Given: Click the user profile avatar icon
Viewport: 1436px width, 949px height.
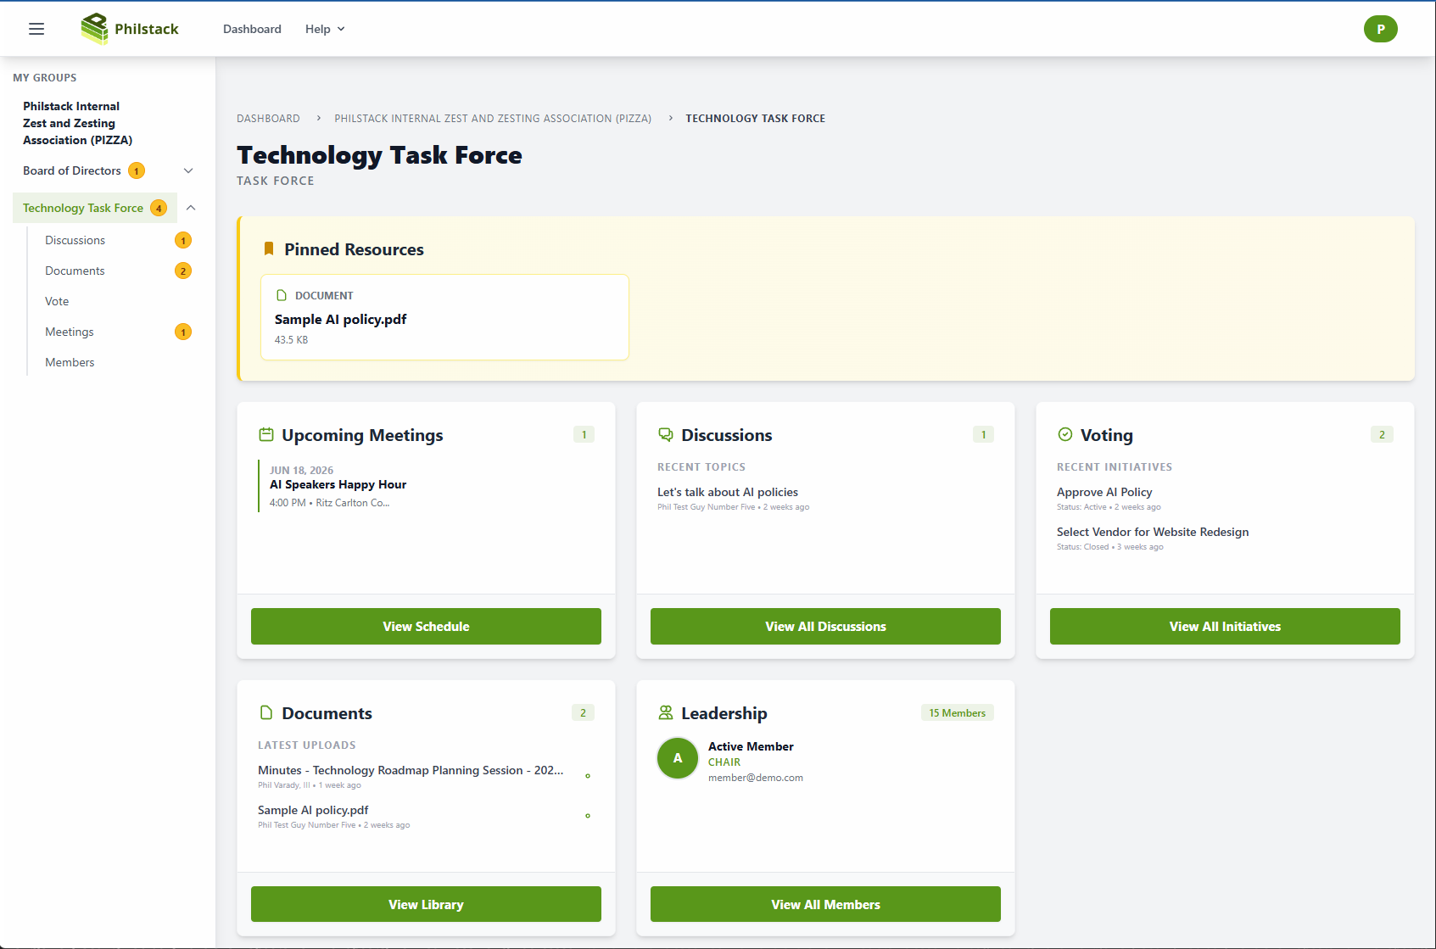Looking at the screenshot, I should (1381, 28).
